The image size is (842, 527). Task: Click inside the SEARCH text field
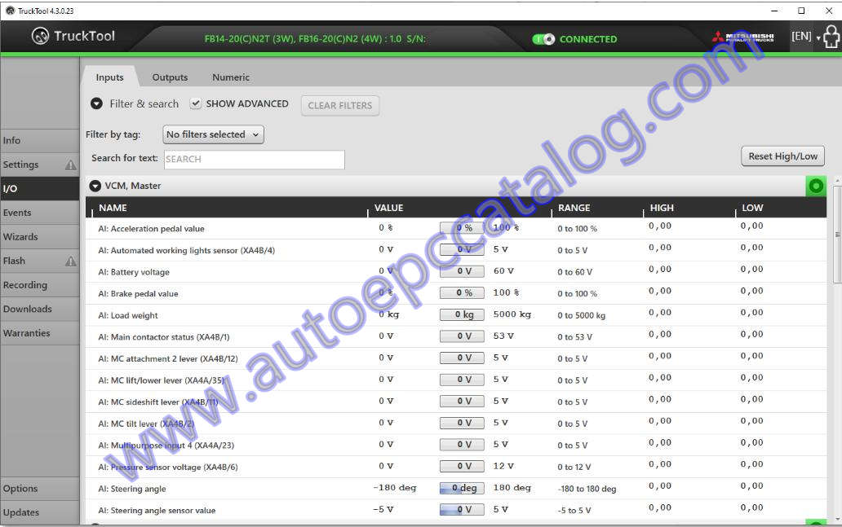click(253, 160)
